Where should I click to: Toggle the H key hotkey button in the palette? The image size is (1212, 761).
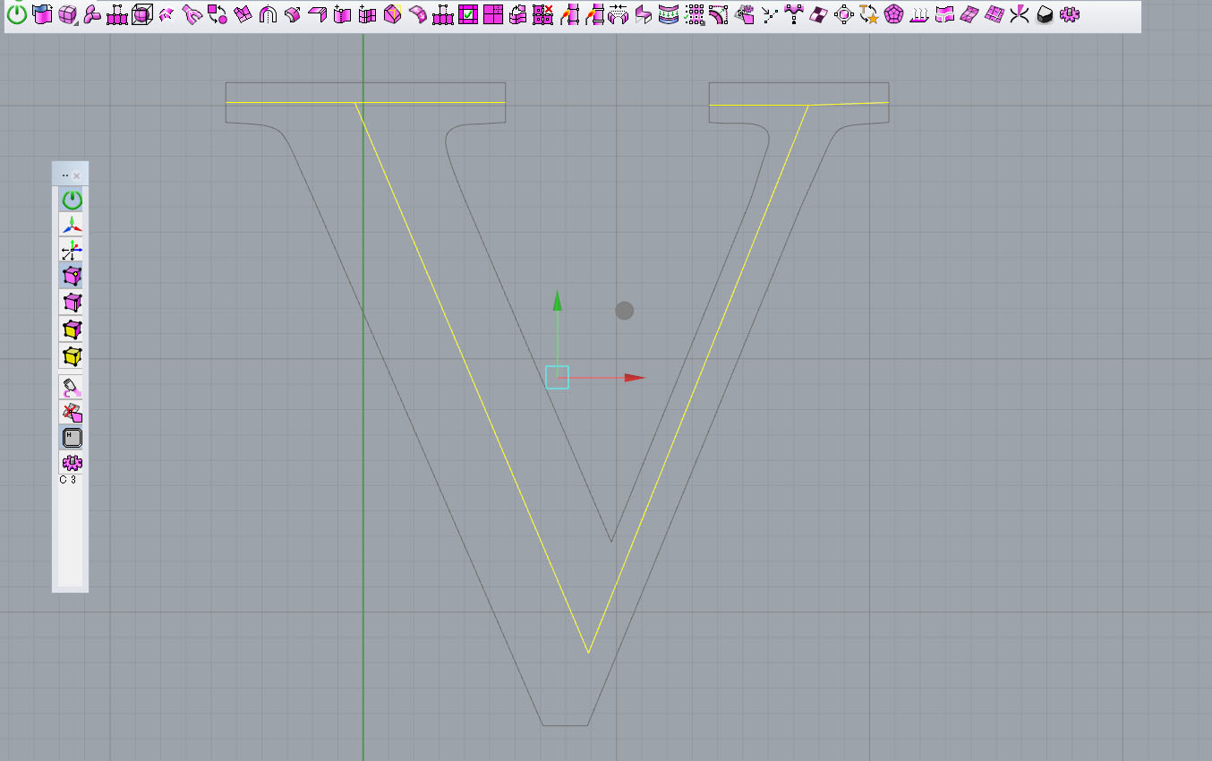[72, 438]
